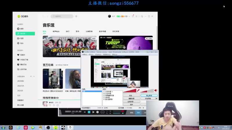This screenshot has height=130, width=232.
Task: Mute desktop speaker in OBS
Action: [x=156, y=90]
